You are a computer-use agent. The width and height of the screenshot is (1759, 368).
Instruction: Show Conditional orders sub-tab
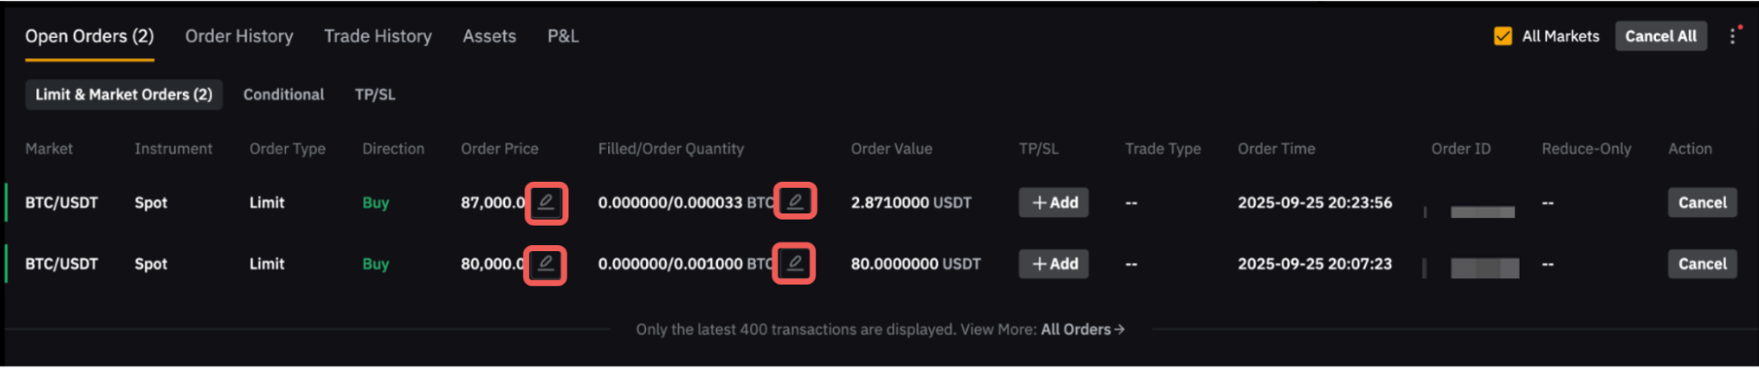pos(283,95)
